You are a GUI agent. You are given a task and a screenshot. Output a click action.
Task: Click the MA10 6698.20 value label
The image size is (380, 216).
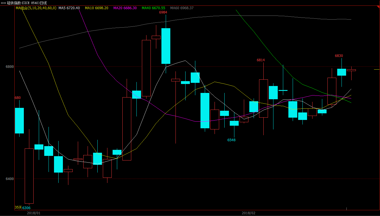tap(97, 8)
